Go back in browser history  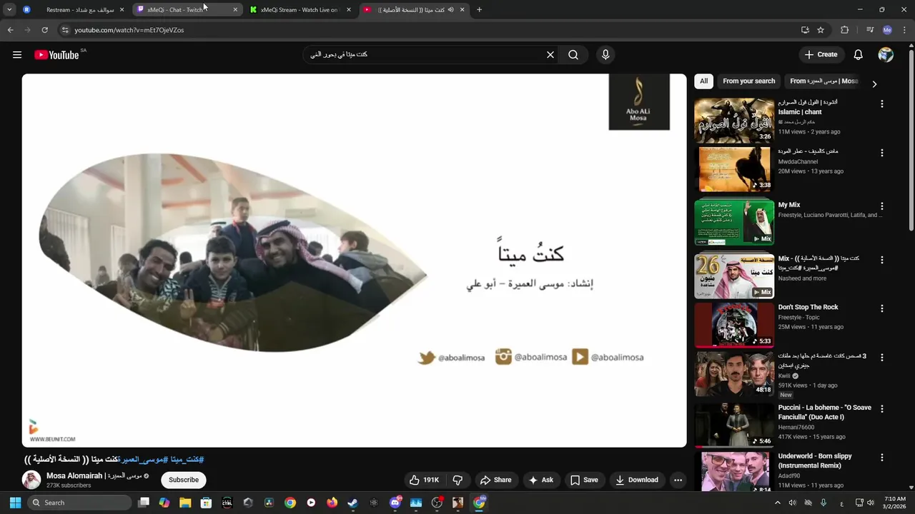(10, 30)
